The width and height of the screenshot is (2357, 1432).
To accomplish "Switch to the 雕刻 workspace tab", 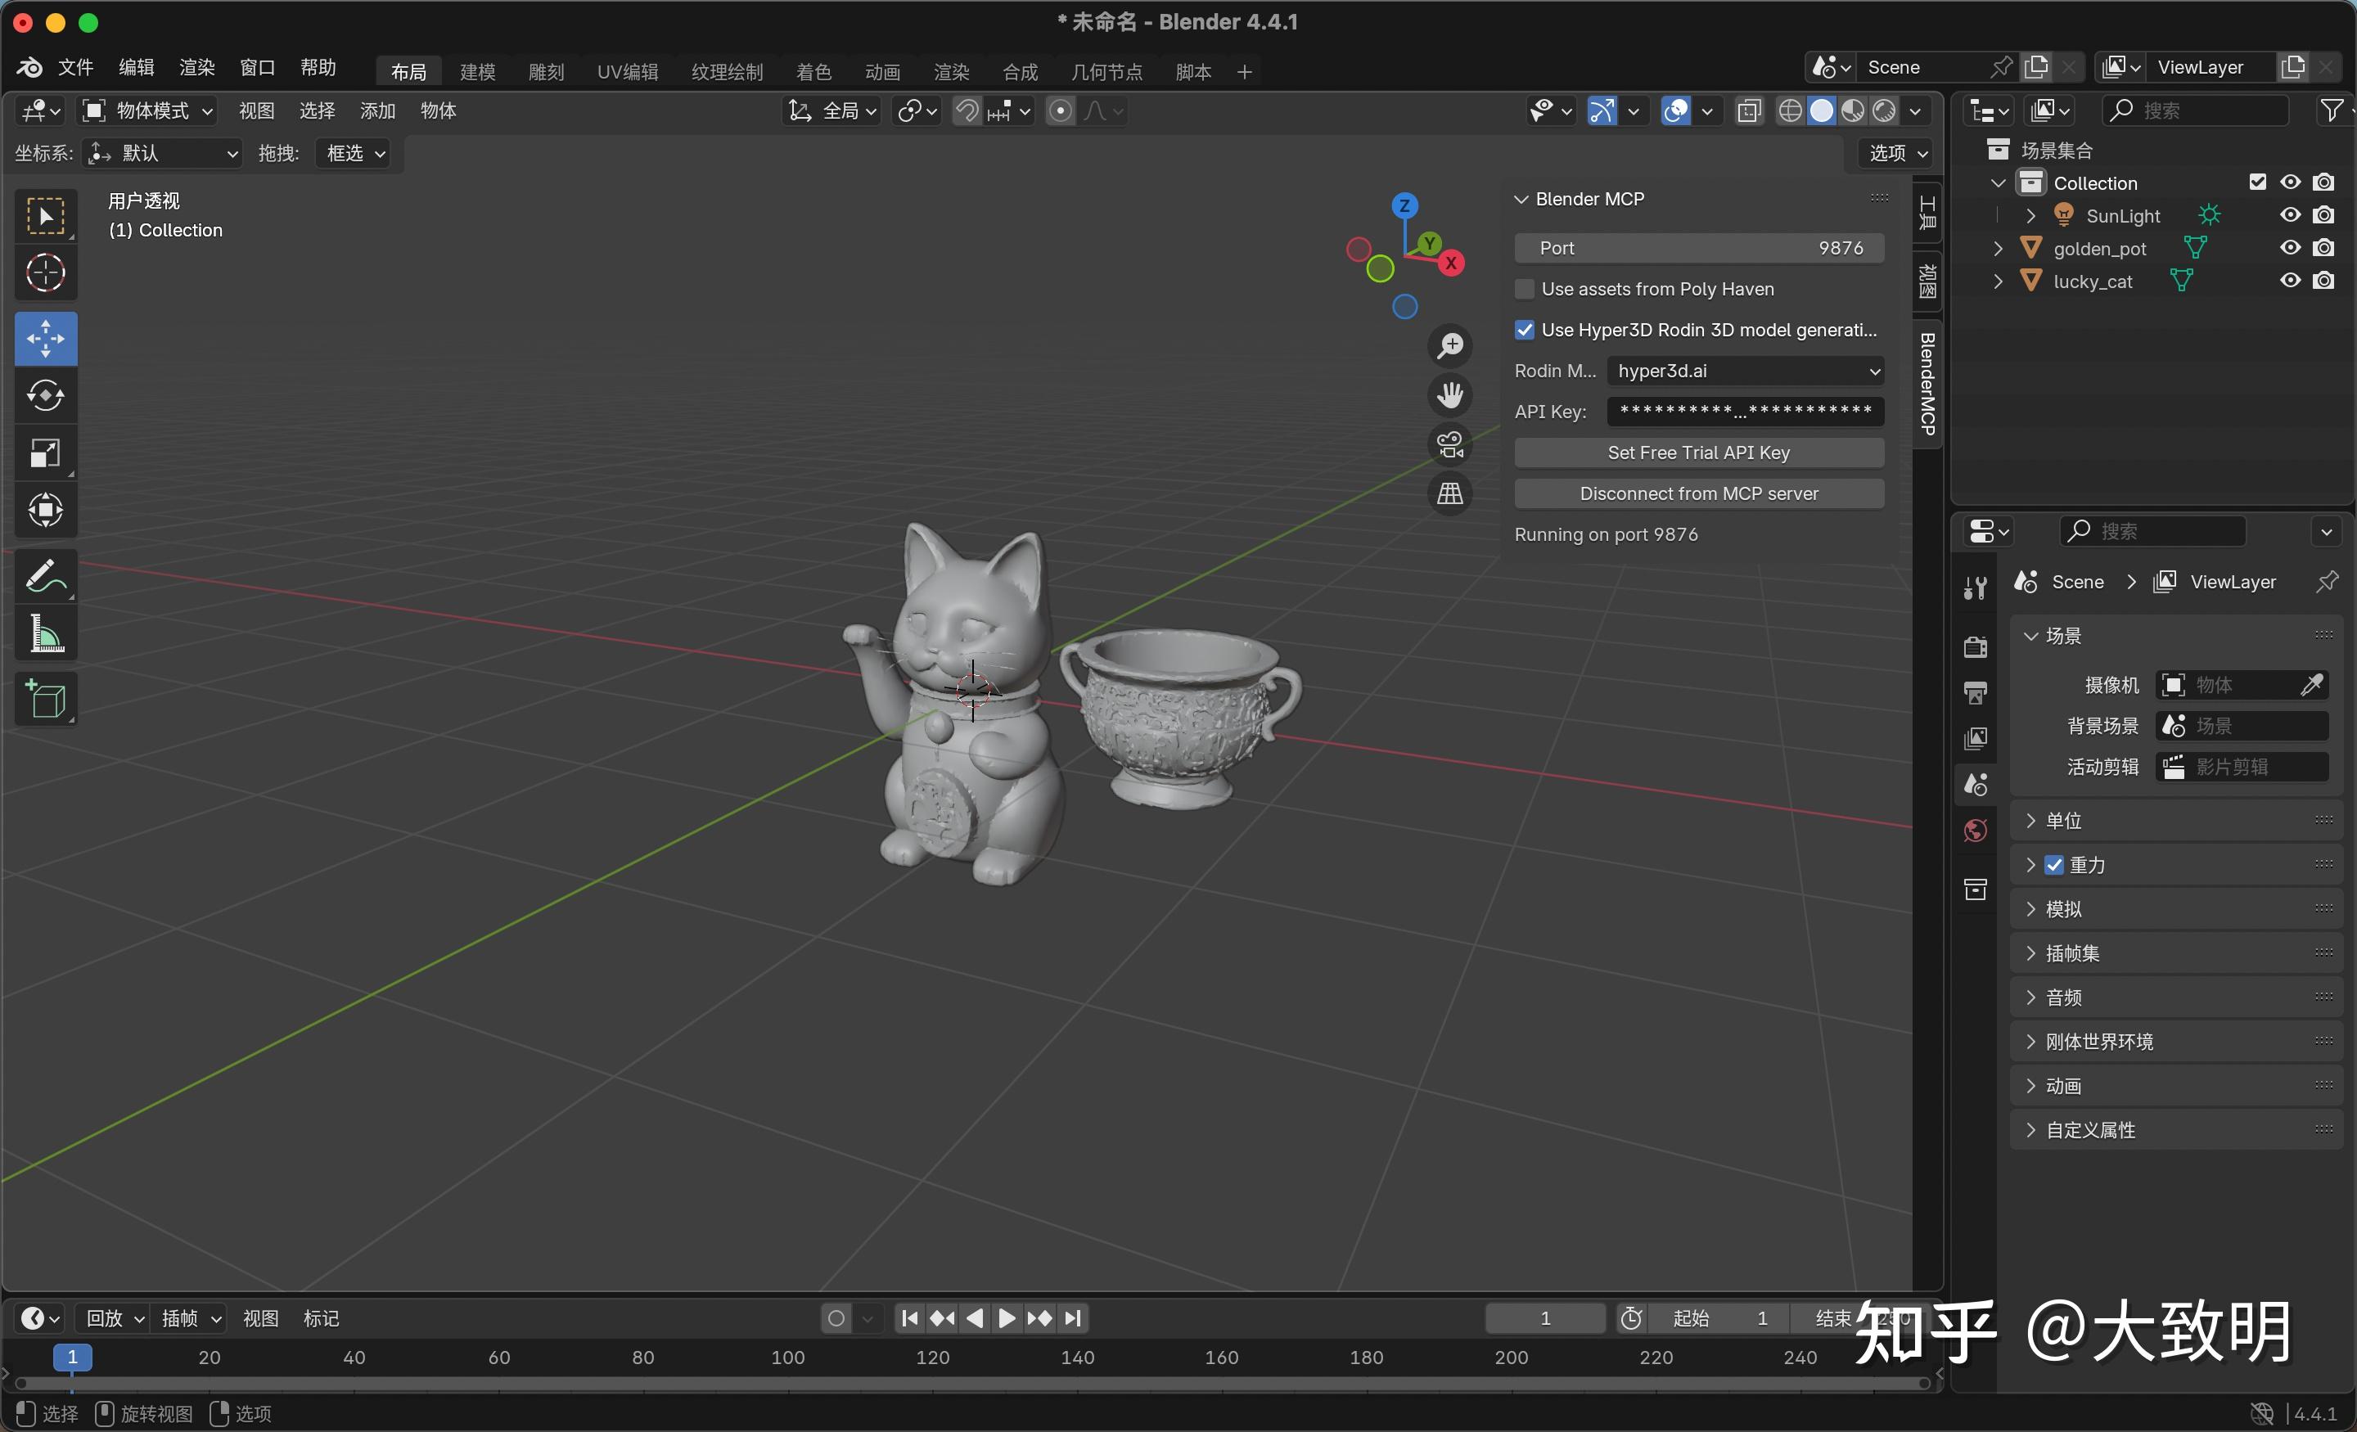I will (x=544, y=70).
